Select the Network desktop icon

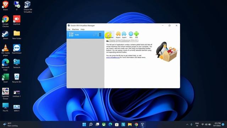tap(17, 64)
